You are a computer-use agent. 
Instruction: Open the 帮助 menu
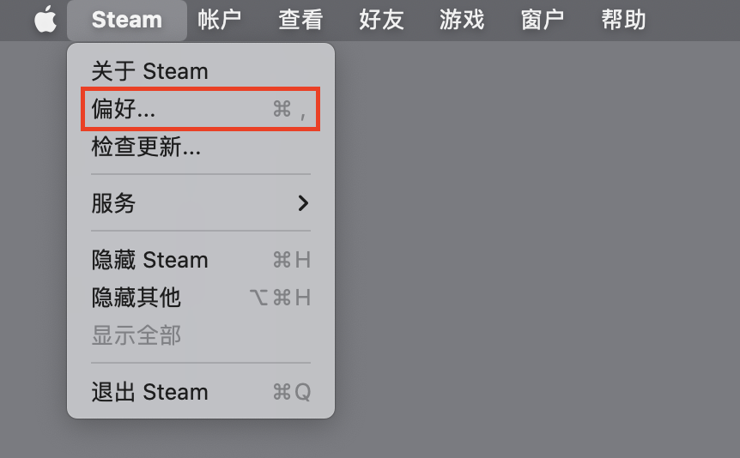pyautogui.click(x=624, y=20)
